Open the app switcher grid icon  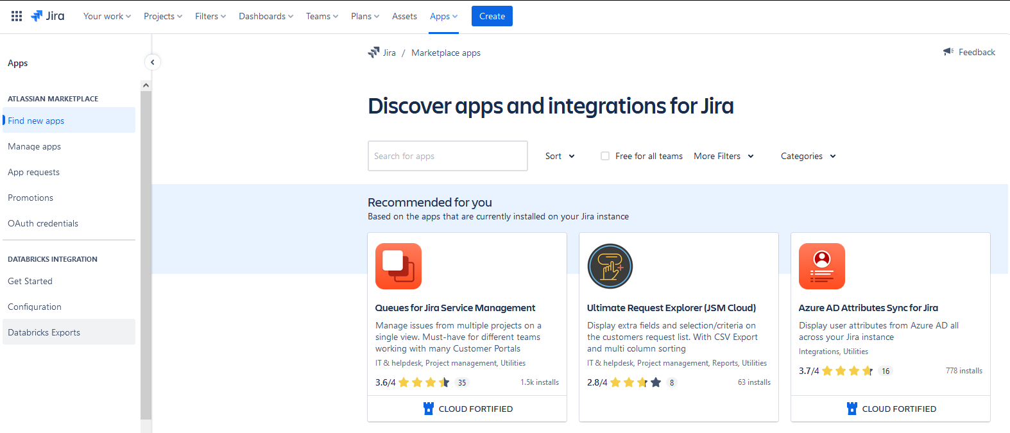coord(17,16)
